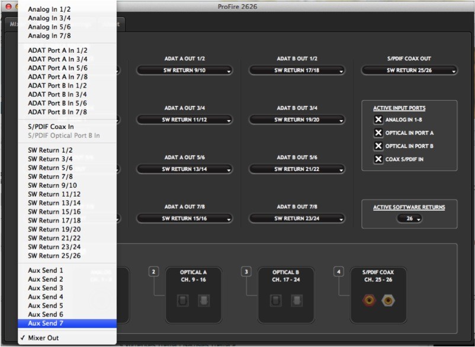
Task: Select SW Return 7/8 in the menu
Action: (68, 176)
